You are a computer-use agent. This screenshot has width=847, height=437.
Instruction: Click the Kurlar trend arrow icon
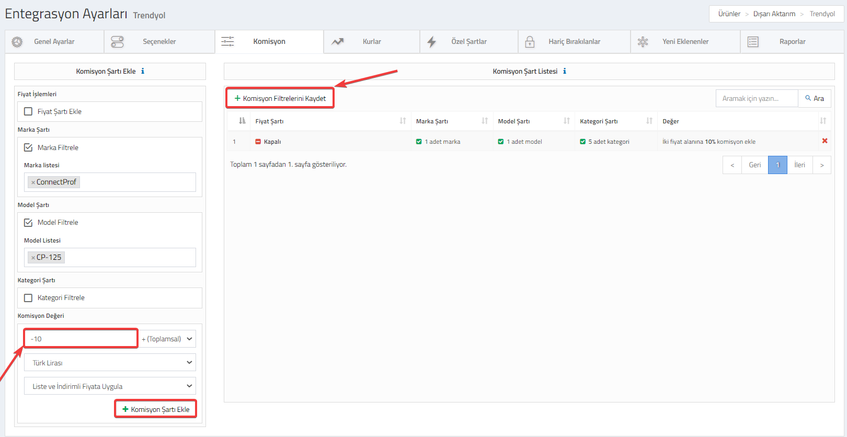[x=338, y=42]
